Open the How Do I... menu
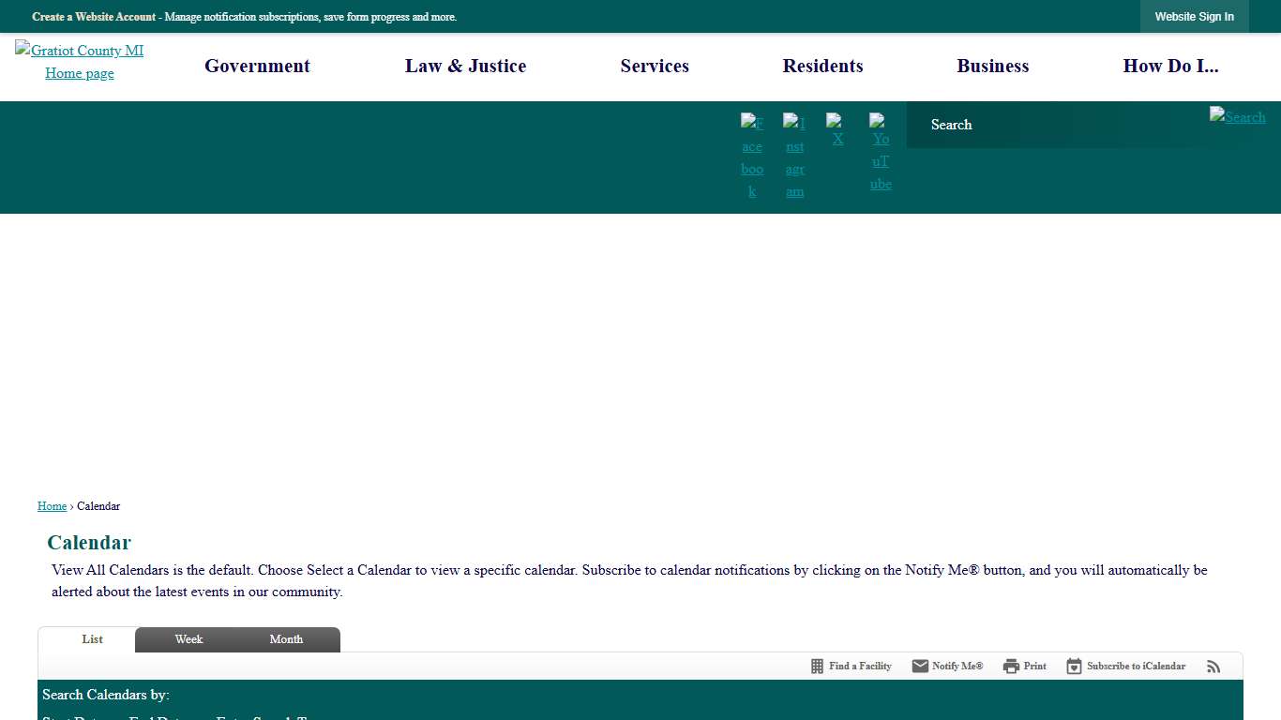Image resolution: width=1281 pixels, height=720 pixels. point(1171,66)
